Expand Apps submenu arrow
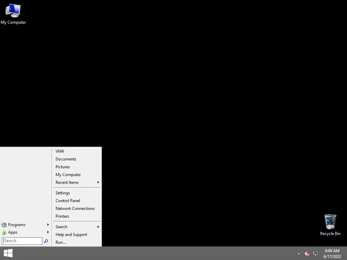Screen dimensions: 347x260 coord(48,232)
